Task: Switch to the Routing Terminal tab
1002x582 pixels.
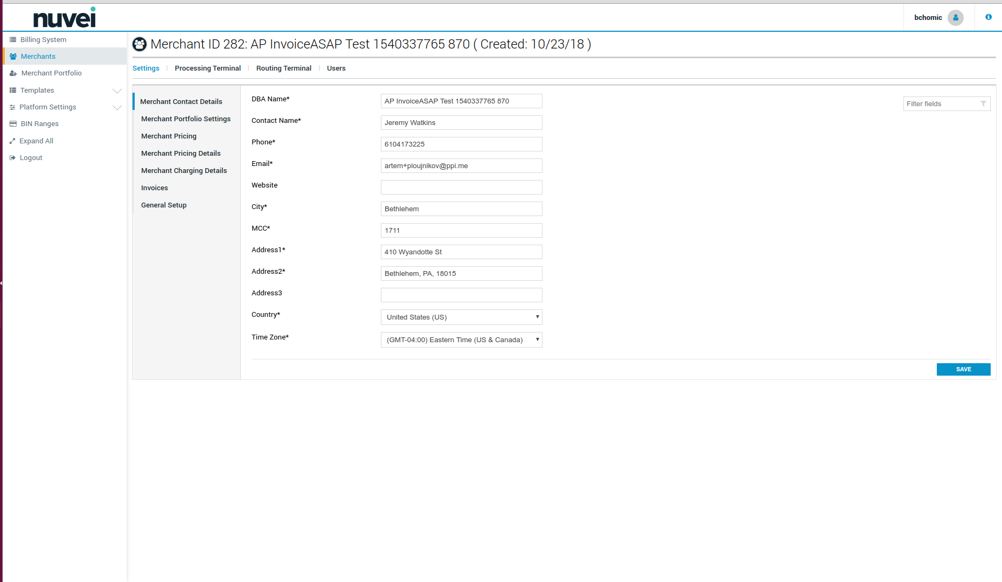Action: click(x=284, y=68)
